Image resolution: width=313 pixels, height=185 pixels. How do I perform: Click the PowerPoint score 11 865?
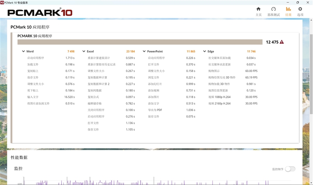[x=191, y=51]
